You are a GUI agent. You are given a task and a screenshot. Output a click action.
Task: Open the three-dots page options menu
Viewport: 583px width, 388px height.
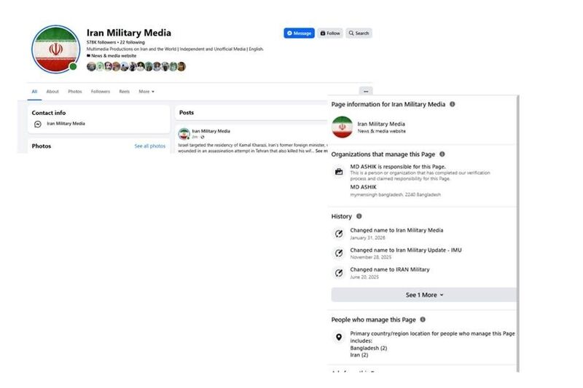pyautogui.click(x=365, y=91)
